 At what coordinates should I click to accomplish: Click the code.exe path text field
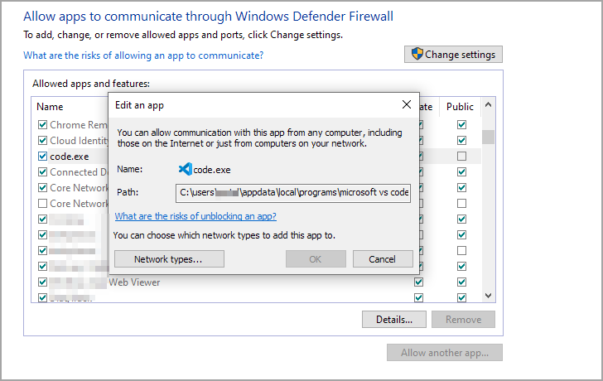click(293, 193)
